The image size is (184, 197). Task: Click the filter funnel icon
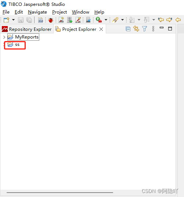[144, 29]
